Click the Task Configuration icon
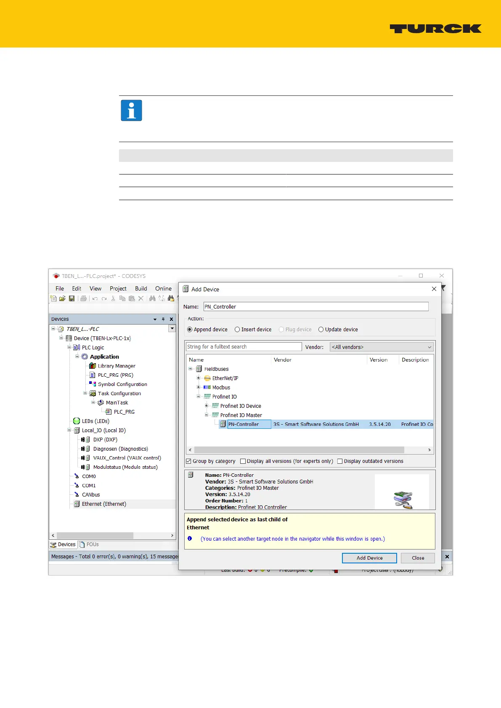 click(x=93, y=393)
